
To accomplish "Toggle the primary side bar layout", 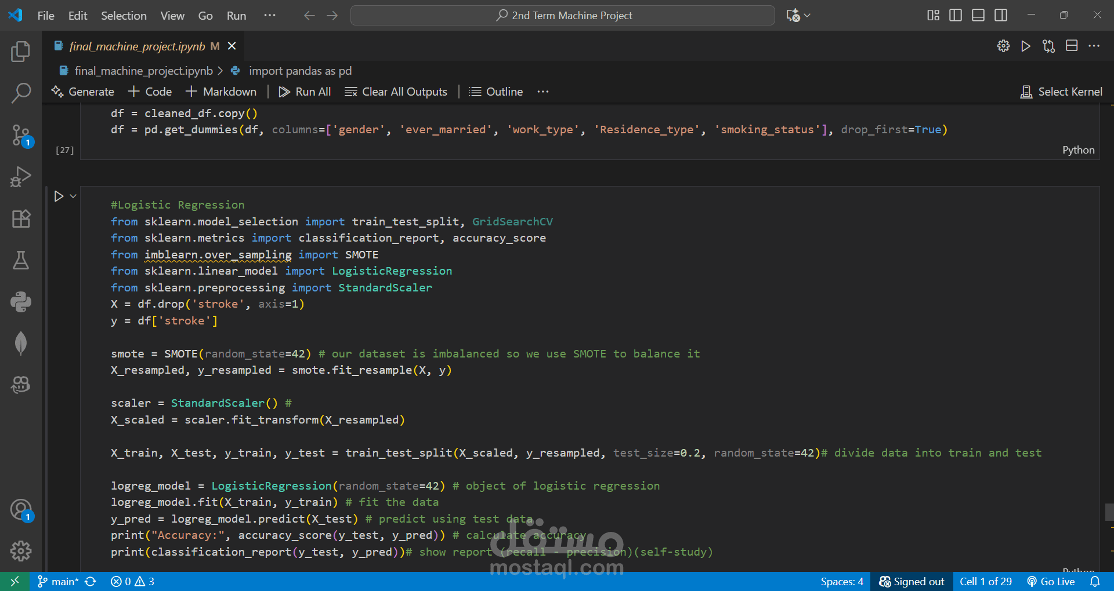I will coord(955,16).
